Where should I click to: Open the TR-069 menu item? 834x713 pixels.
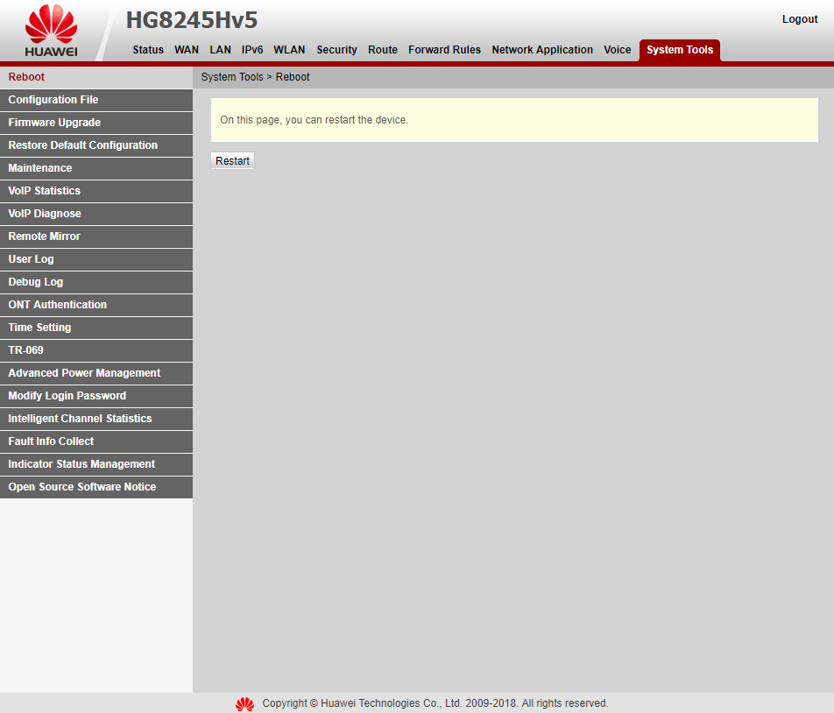coord(26,350)
